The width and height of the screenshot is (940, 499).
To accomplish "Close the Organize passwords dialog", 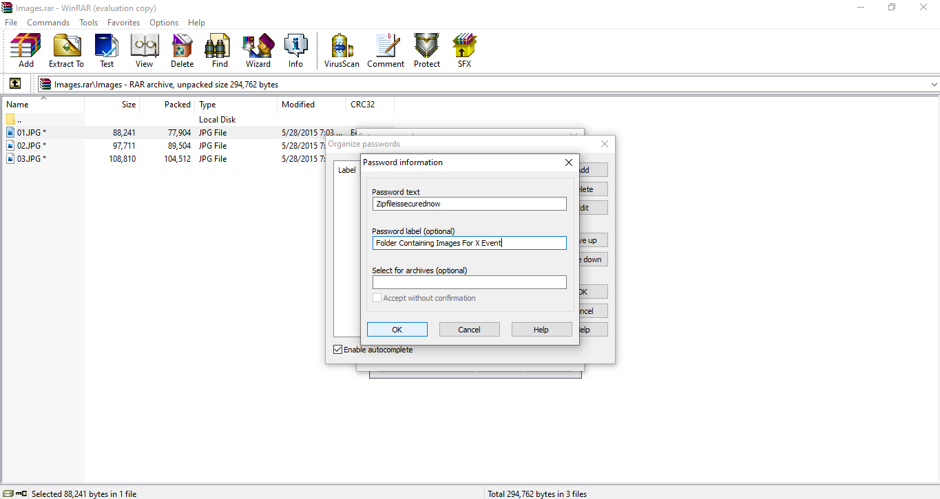I will (605, 144).
